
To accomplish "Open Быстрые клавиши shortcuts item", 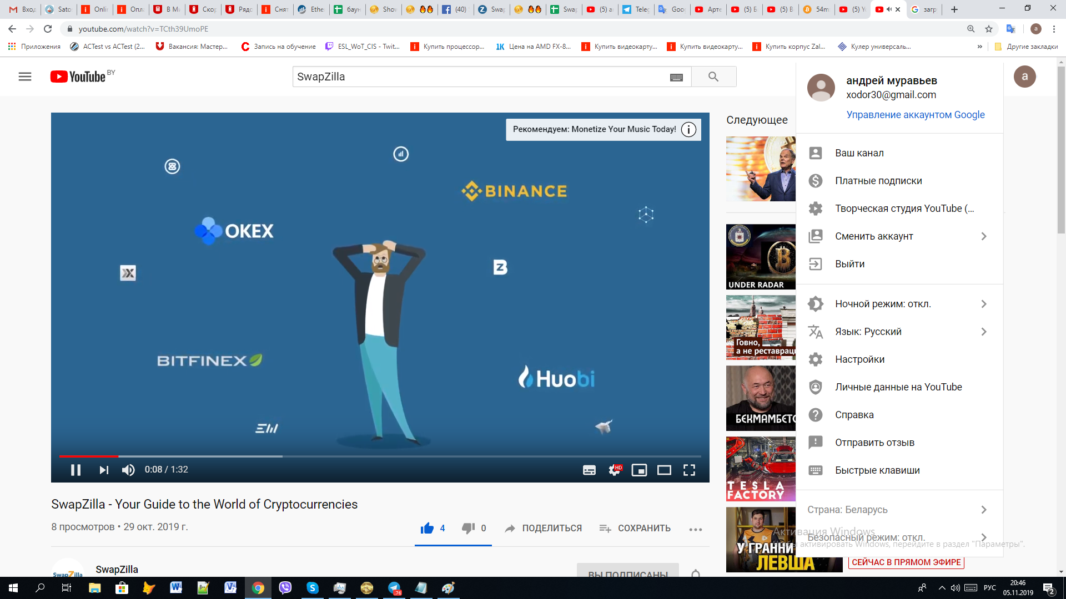I will (x=899, y=470).
